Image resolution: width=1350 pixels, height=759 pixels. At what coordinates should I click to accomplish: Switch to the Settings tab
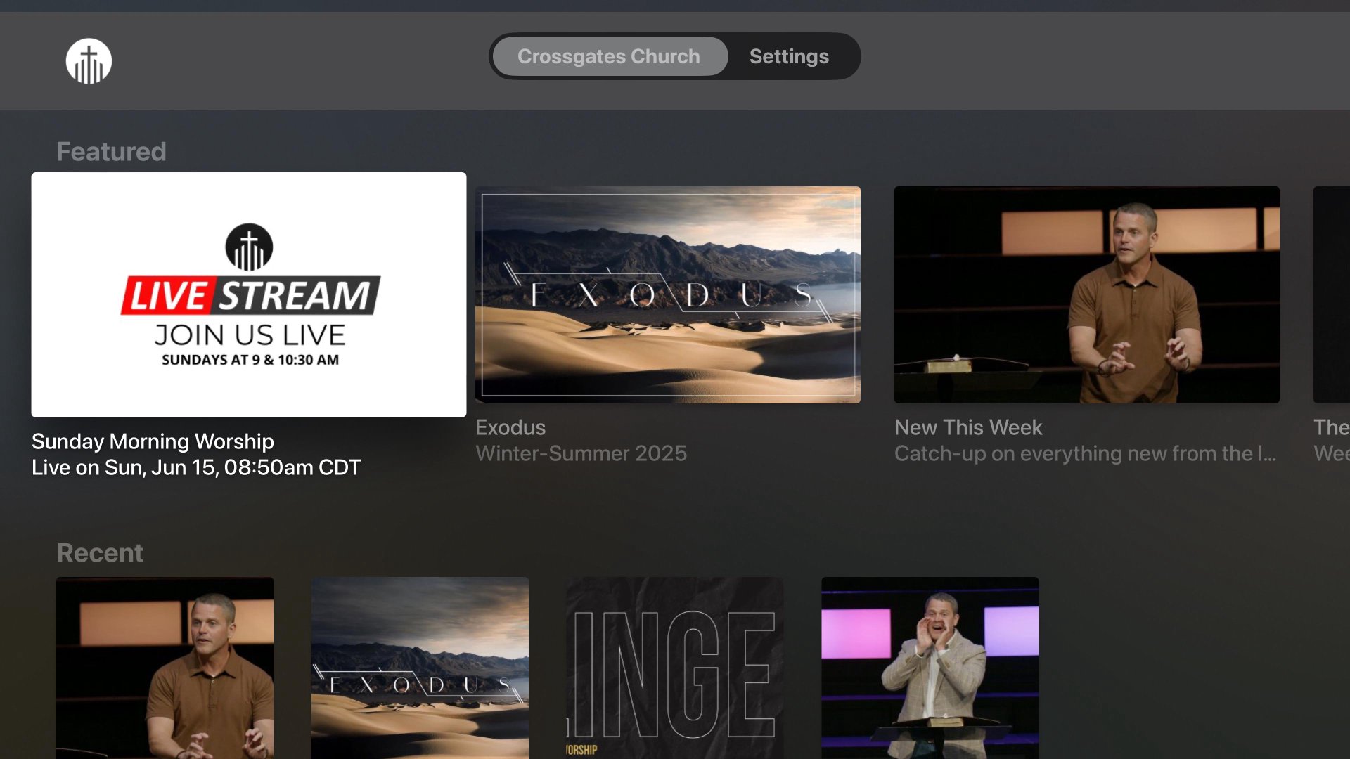789,56
